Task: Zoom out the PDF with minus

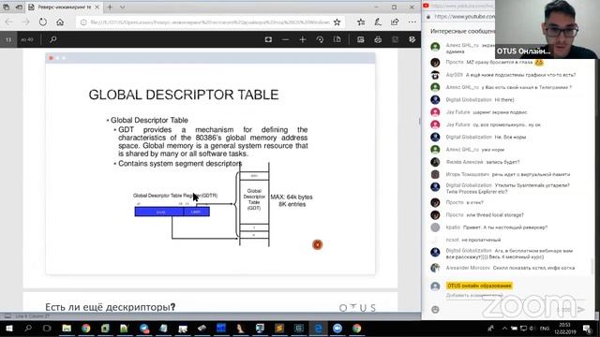Action: [x=285, y=39]
